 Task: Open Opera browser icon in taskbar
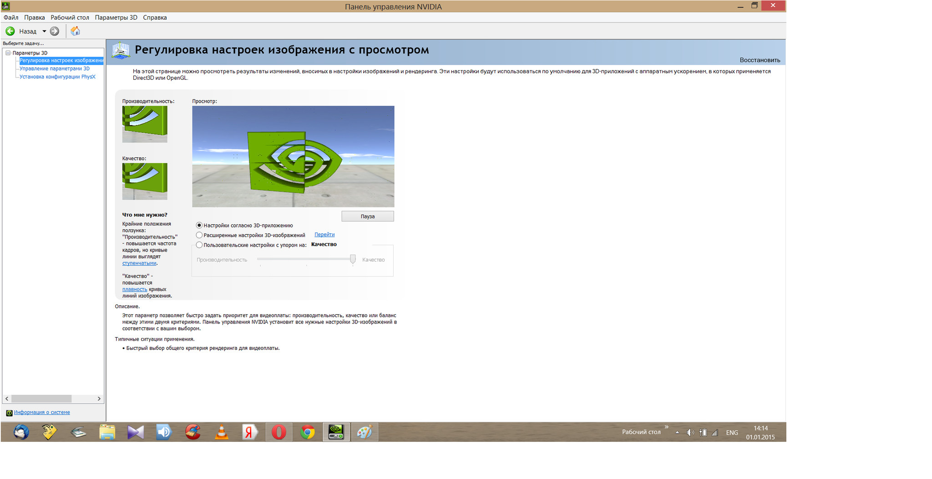279,432
